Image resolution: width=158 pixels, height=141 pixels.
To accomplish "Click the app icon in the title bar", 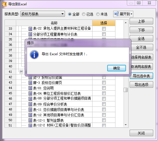I will point(5,4).
